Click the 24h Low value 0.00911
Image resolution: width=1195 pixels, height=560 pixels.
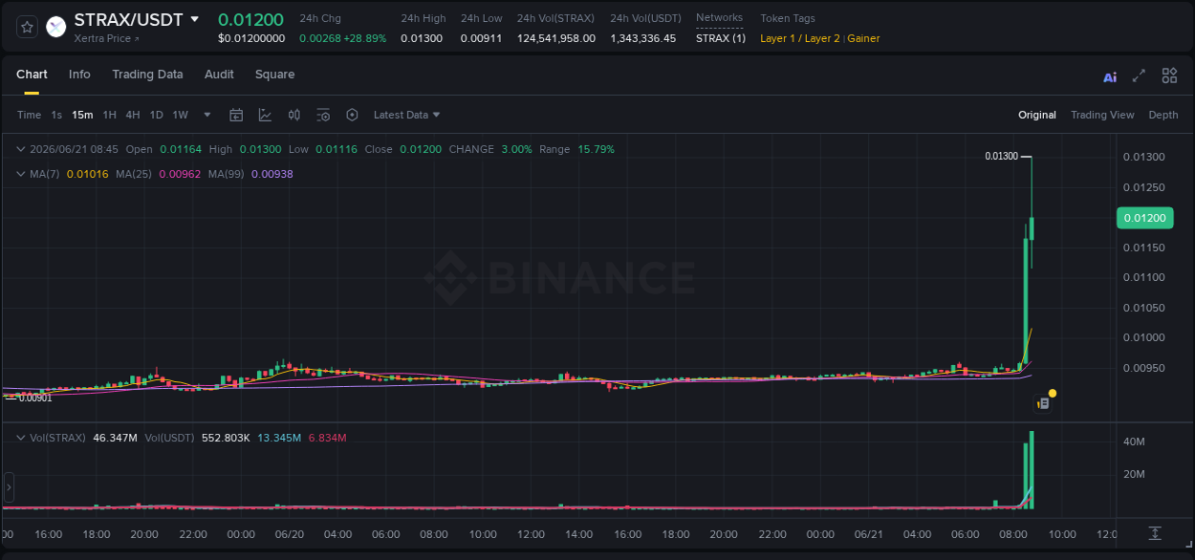(x=481, y=38)
